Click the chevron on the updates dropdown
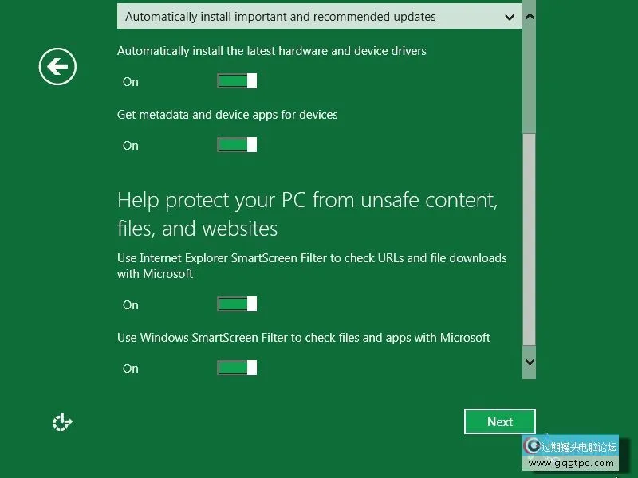The height and width of the screenshot is (478, 638). 510,17
